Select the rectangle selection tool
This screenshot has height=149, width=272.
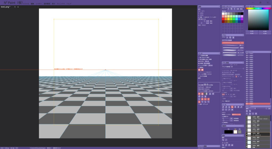[226, 110]
